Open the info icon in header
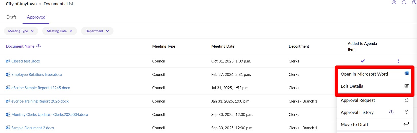 404,2
